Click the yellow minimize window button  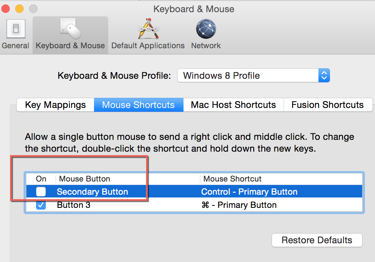(x=19, y=9)
